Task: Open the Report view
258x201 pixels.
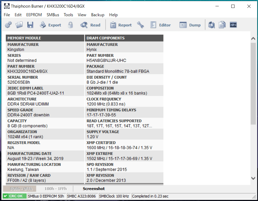Action: click(121, 25)
